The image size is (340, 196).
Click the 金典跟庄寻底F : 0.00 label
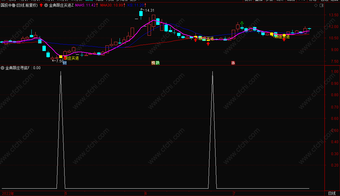click(x=23, y=68)
